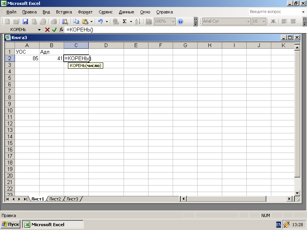Click the AutoSum sigma icon

pyautogui.click(x=124, y=21)
